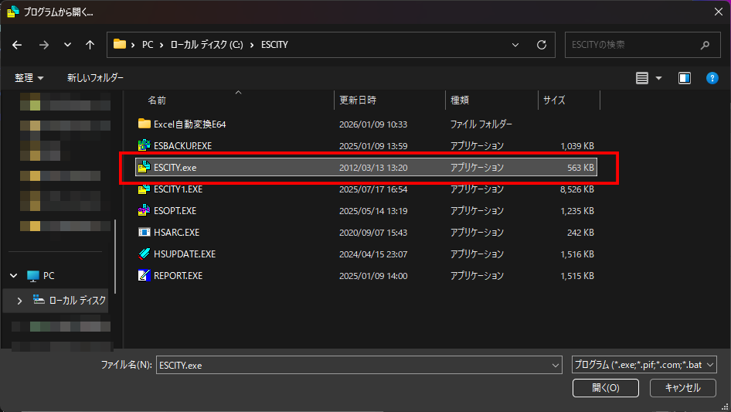Sort by the 名前 column header
This screenshot has height=412, width=731.
[x=157, y=100]
